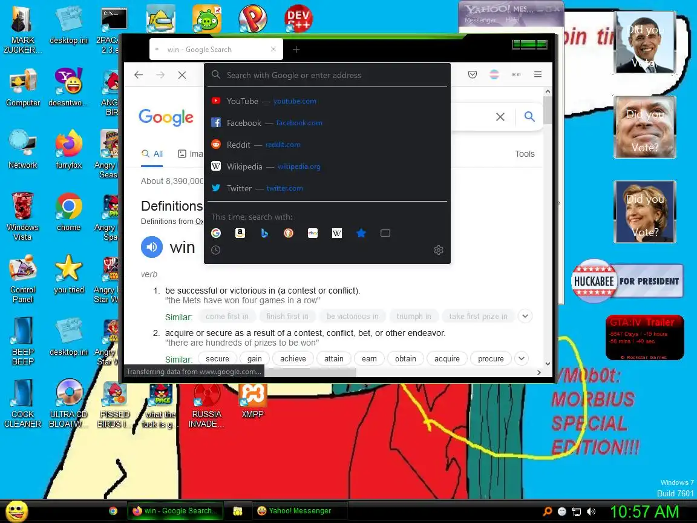The height and width of the screenshot is (523, 697).
Task: Select the win - Google Search browser tab
Action: [216, 50]
